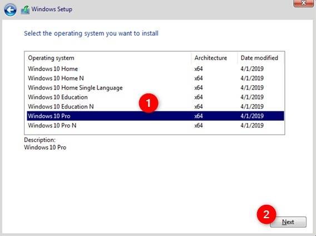Click the 4/1/2019 date for Windows 10 Home N
The width and height of the screenshot is (316, 236).
(252, 78)
